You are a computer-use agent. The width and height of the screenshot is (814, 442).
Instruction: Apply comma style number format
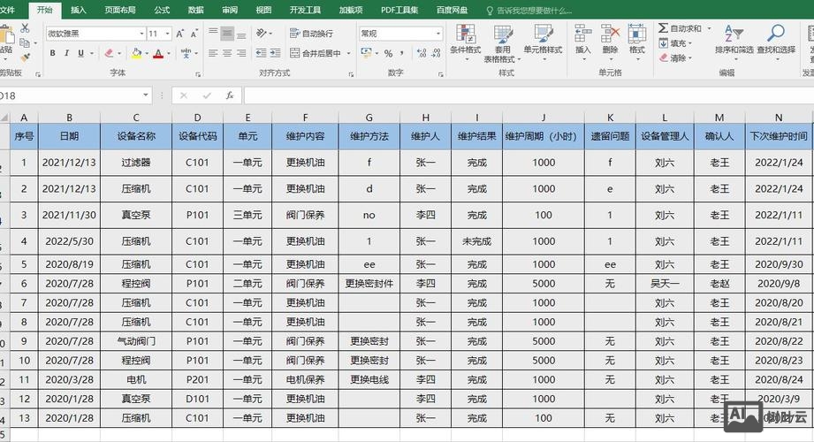402,53
